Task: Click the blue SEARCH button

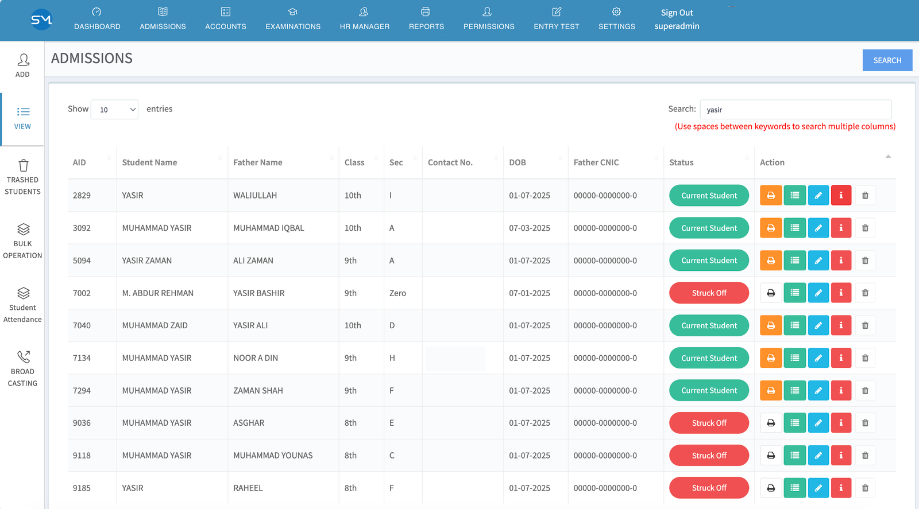Action: click(887, 60)
